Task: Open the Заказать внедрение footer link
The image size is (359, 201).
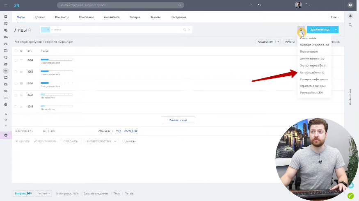Action: [96, 194]
